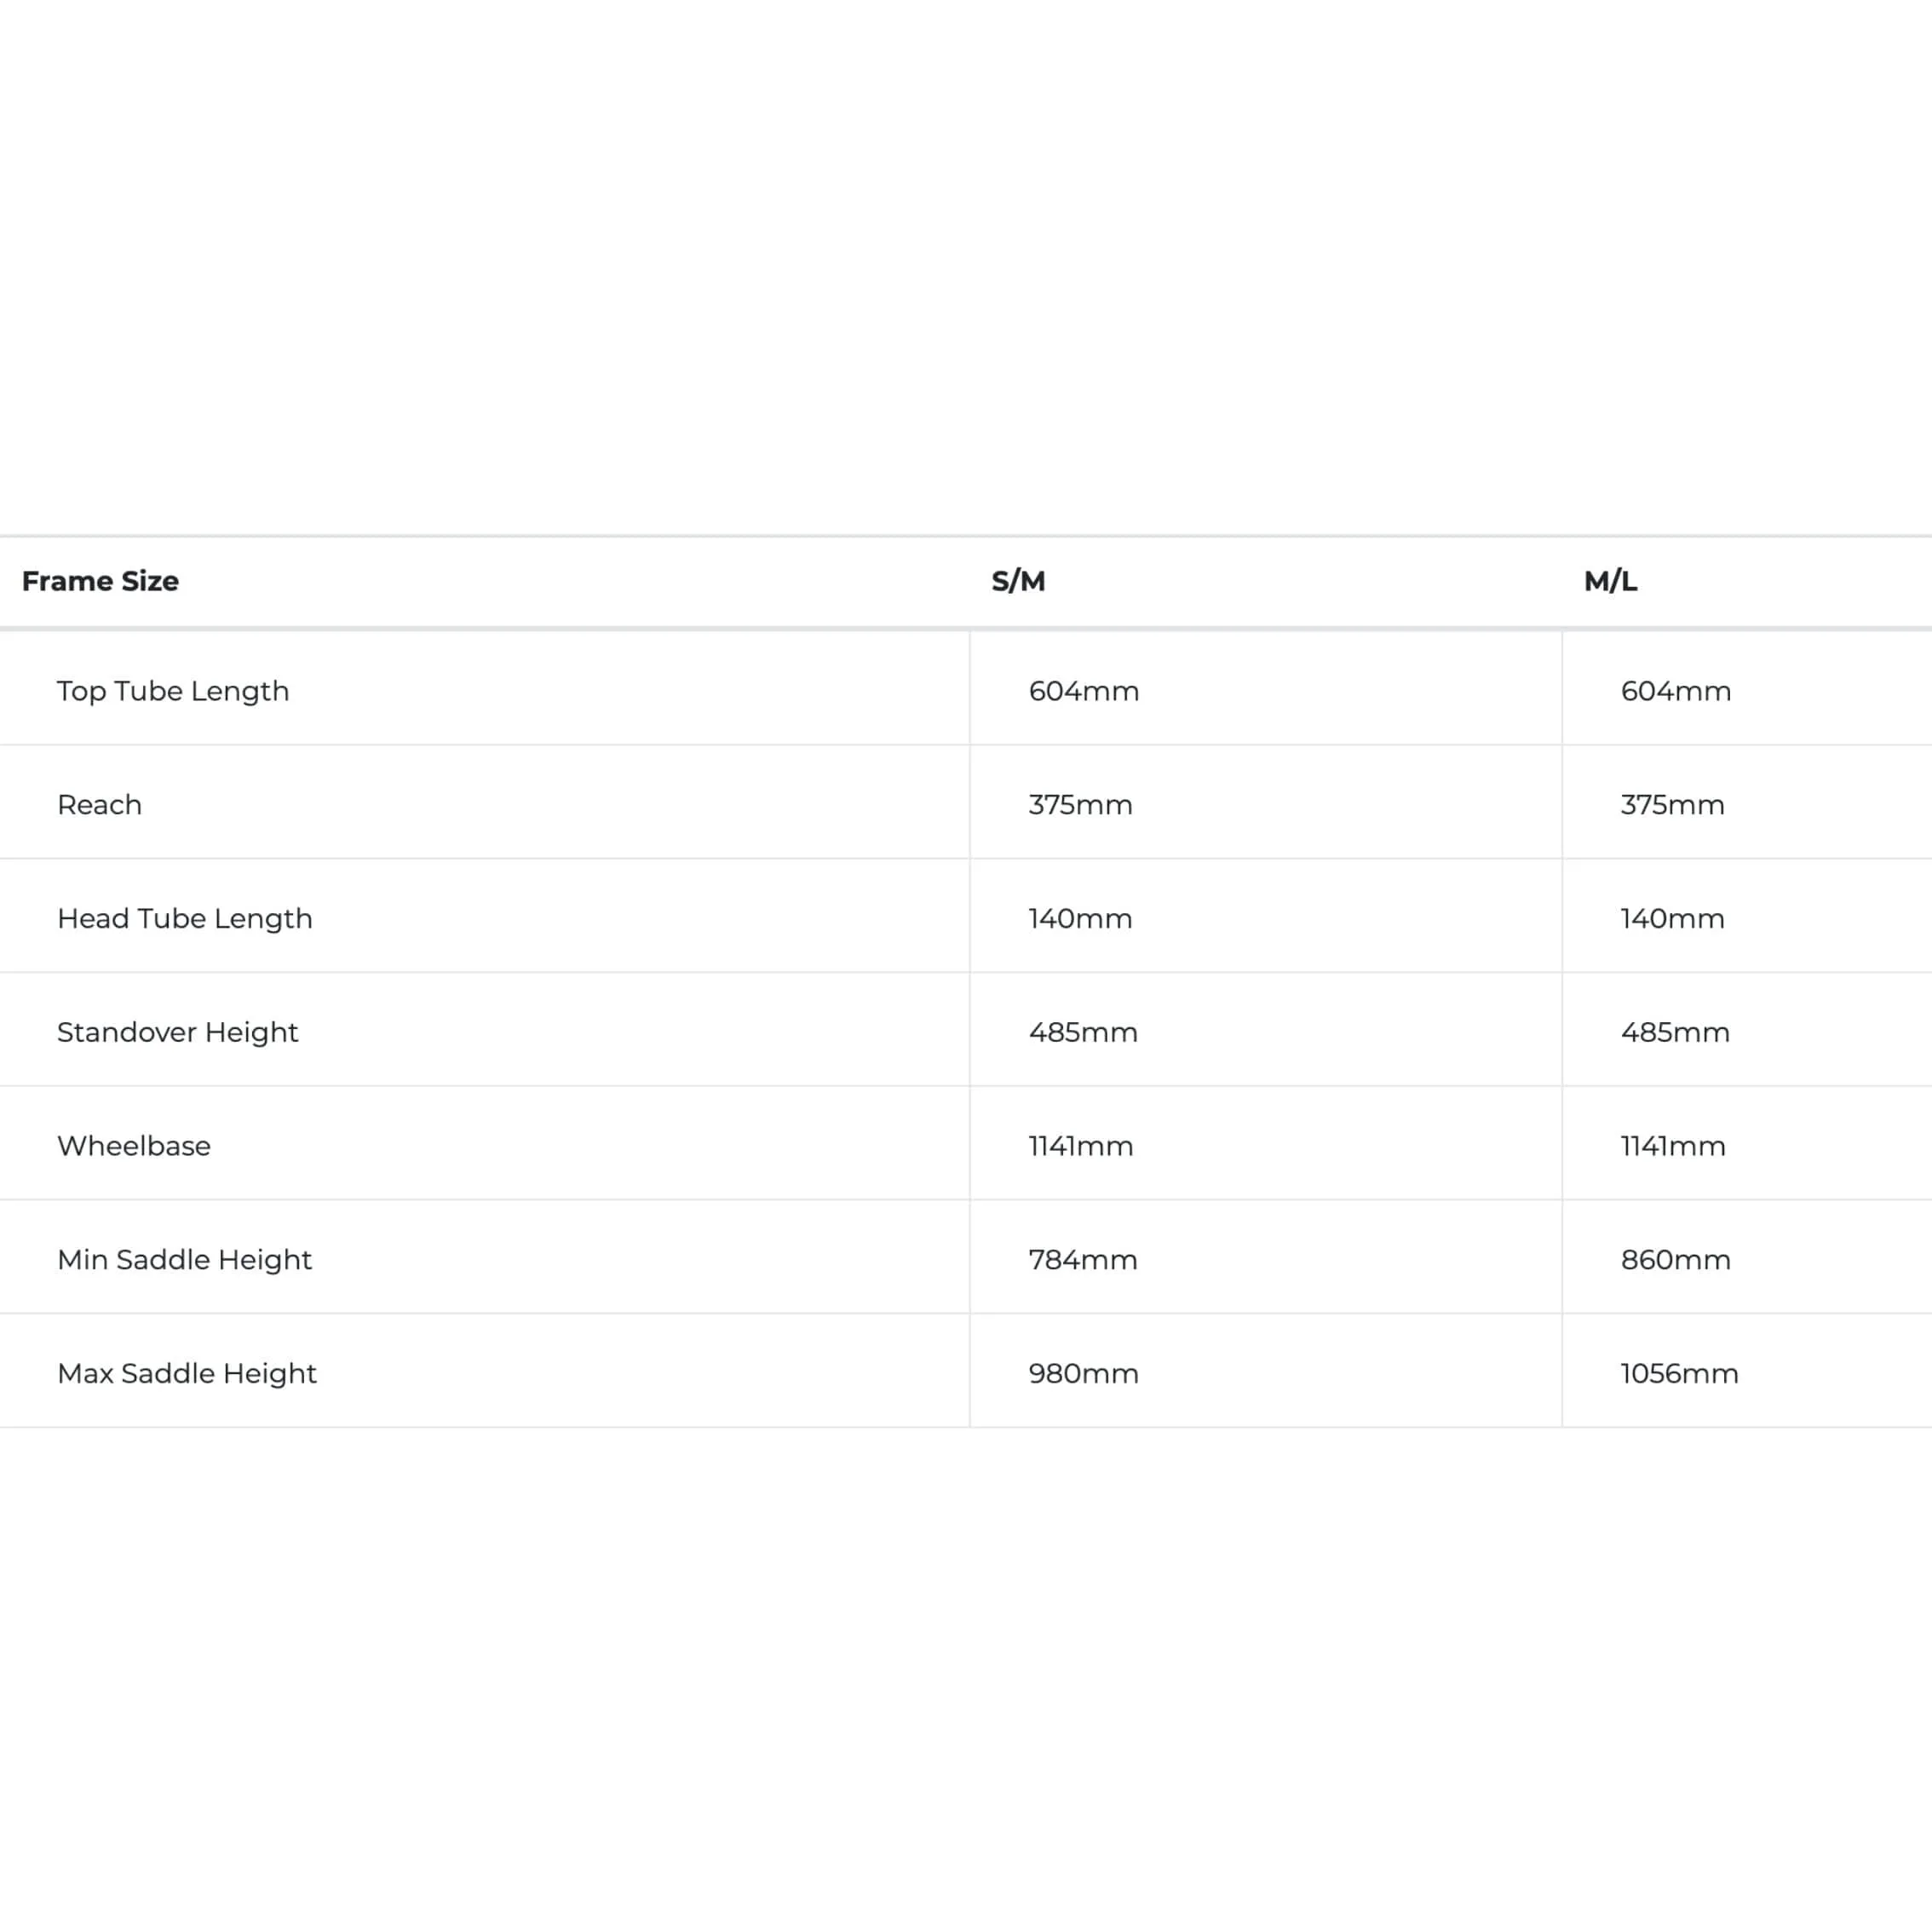Click the Top Tube Length row label
The width and height of the screenshot is (1932, 1932).
pyautogui.click(x=173, y=691)
